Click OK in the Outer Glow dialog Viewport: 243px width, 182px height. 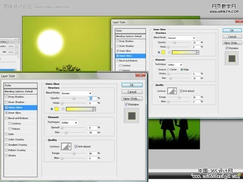coord(132,85)
